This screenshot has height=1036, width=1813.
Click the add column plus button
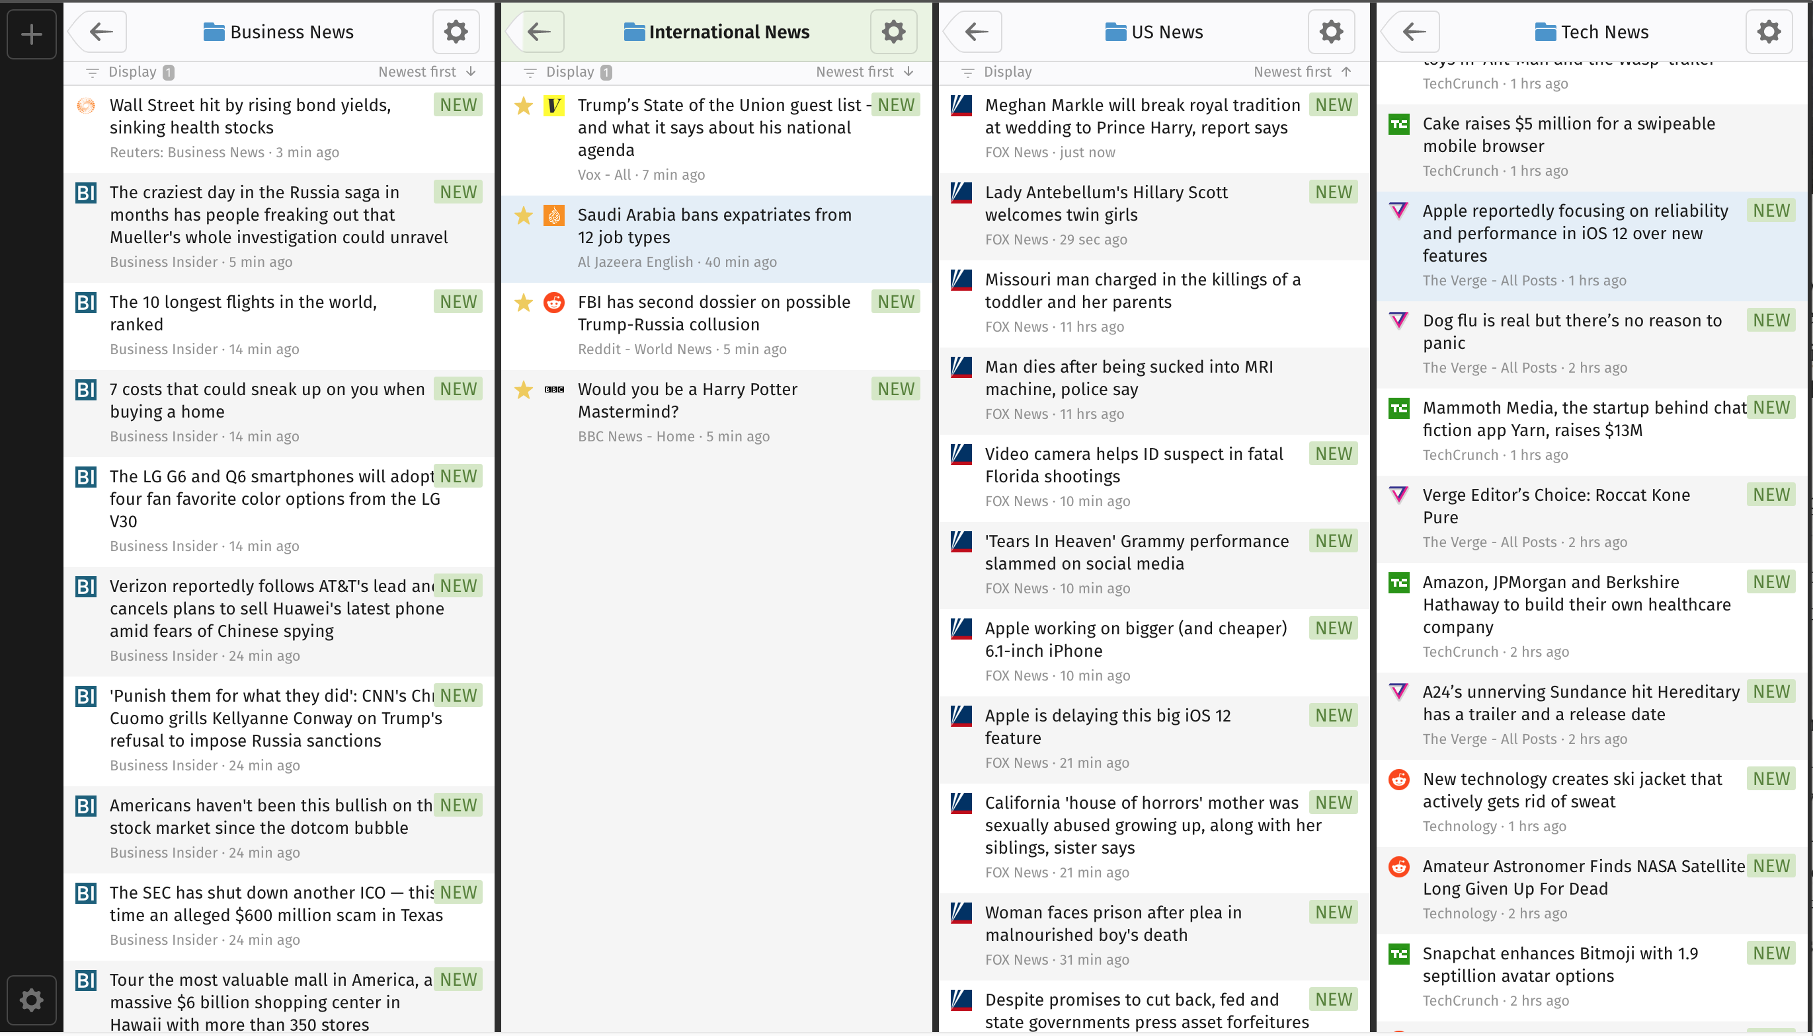click(x=31, y=34)
